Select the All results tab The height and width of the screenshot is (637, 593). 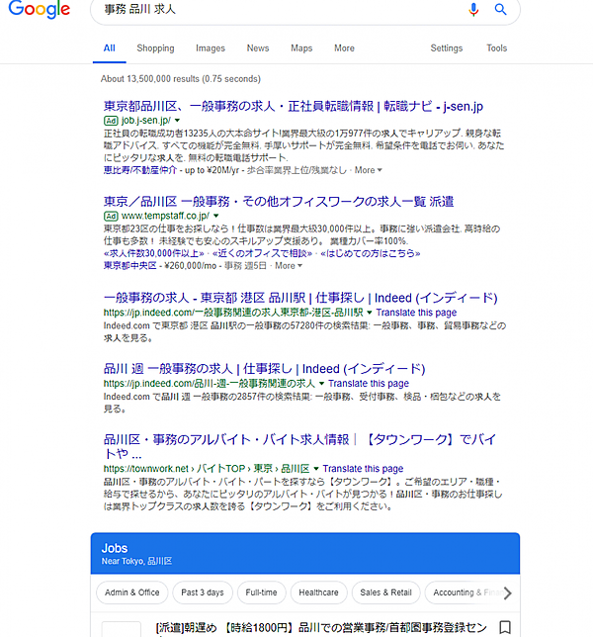tap(109, 48)
